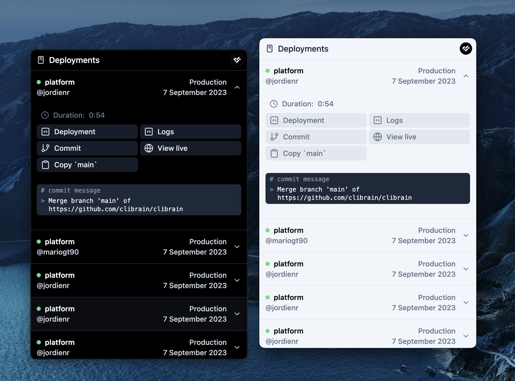Click green status dot of top light deployment
This screenshot has width=515, height=381.
pos(268,71)
